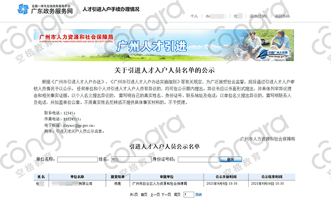Open the 个人 link in top bar
The width and height of the screenshot is (331, 213).
coord(194,16)
